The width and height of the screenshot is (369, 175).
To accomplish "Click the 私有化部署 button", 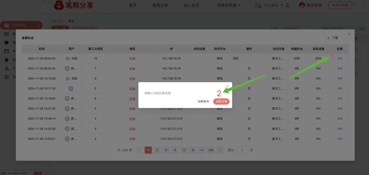I will [x=341, y=5].
